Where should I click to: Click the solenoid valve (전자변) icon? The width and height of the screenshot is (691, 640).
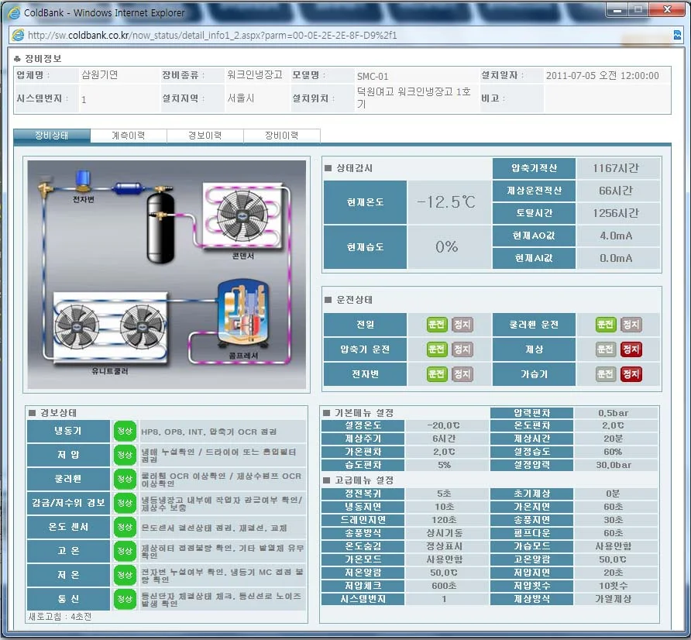[83, 180]
